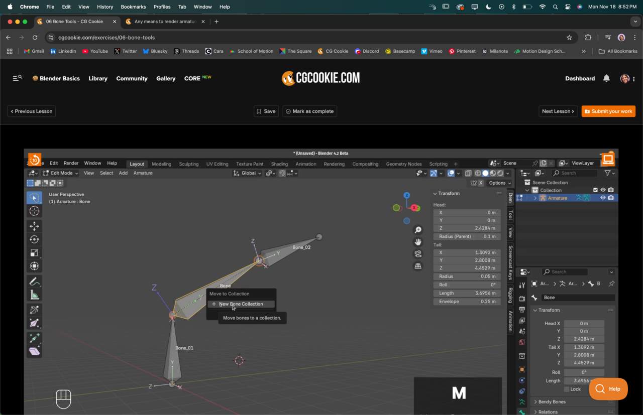The width and height of the screenshot is (643, 415).
Task: Click the notification bell icon
Action: [606, 78]
